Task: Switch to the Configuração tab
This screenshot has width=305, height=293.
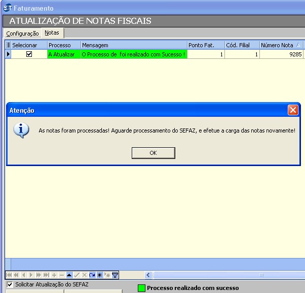Action: coord(22,34)
